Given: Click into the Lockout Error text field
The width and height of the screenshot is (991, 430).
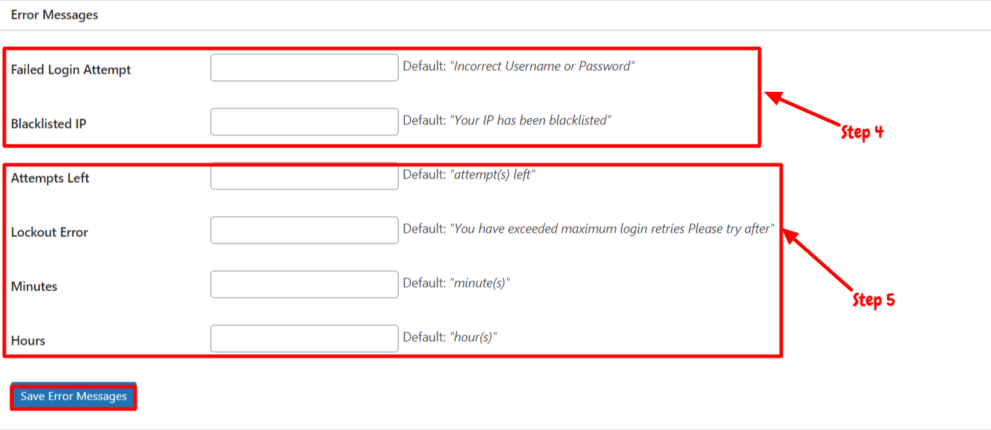Looking at the screenshot, I should pyautogui.click(x=304, y=231).
